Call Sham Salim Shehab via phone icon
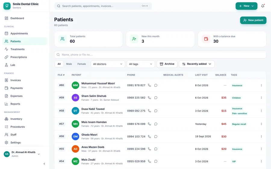271x169 pixels. (x=149, y=98)
